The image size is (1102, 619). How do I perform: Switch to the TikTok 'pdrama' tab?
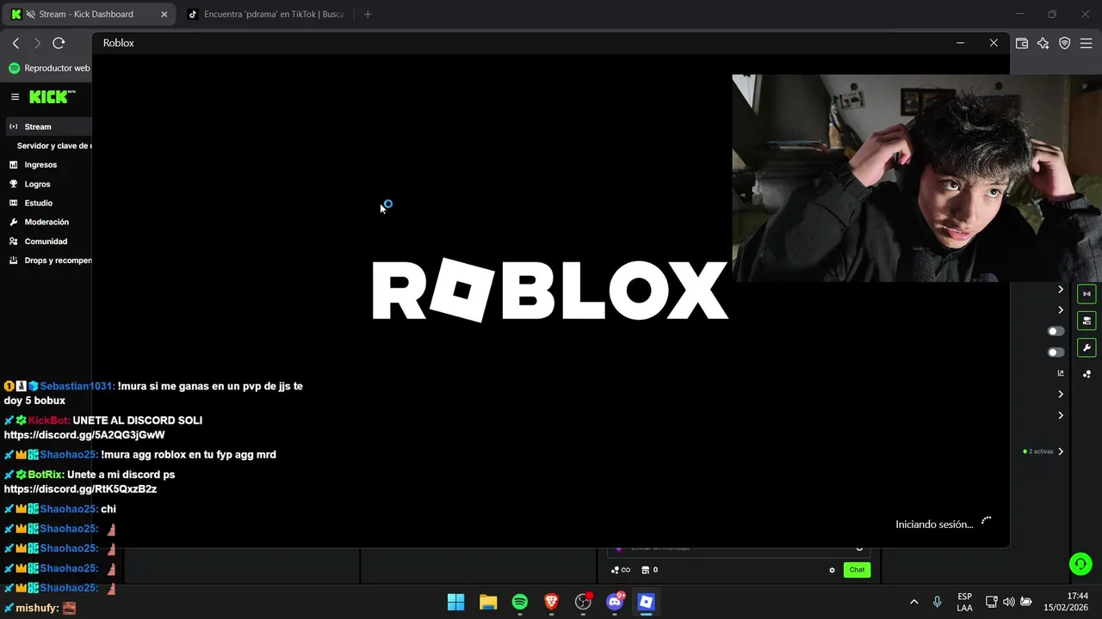coord(265,15)
